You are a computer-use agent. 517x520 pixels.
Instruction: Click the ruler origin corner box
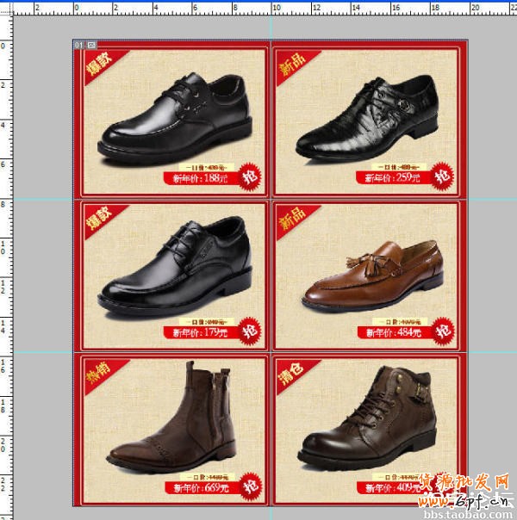click(5, 7)
